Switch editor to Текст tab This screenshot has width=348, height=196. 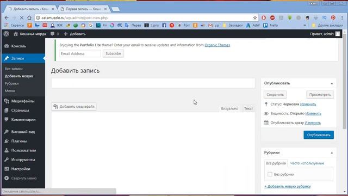tap(248, 108)
